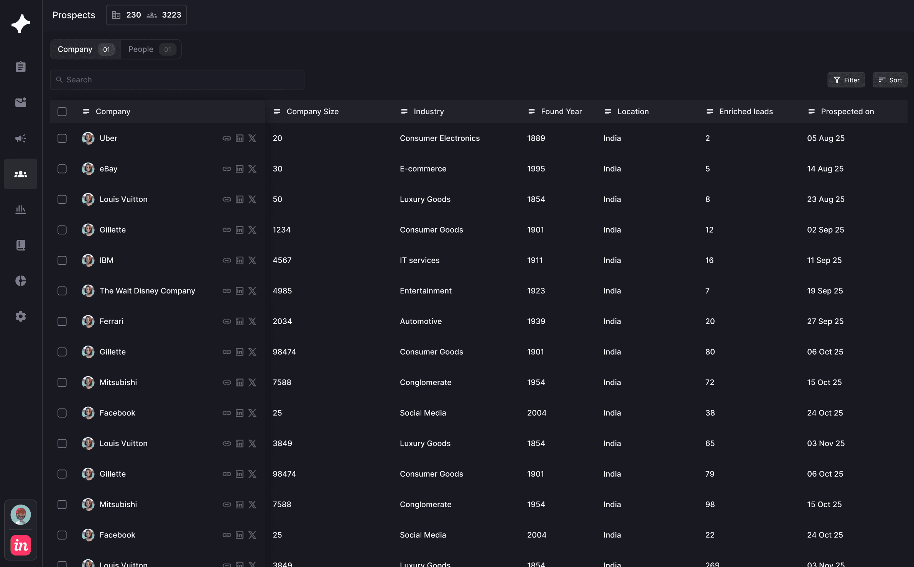Open the bar chart analytics sidebar icon

[21, 209]
